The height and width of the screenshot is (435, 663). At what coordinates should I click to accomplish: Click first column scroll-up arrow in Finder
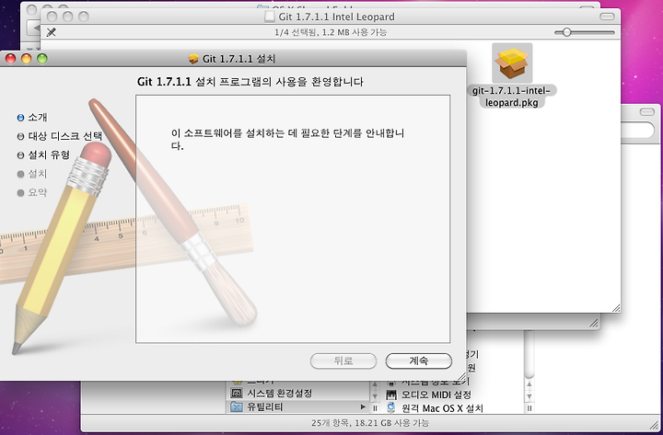point(375,385)
